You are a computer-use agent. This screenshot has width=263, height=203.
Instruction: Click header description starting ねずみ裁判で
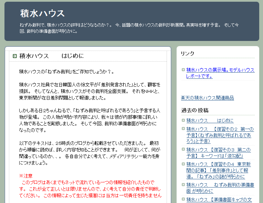(x=129, y=28)
